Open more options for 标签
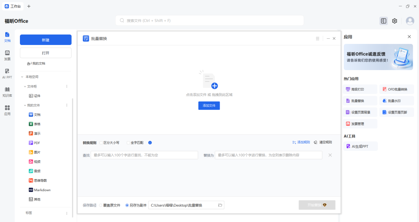Image resolution: width=419 pixels, height=222 pixels. (x=67, y=213)
